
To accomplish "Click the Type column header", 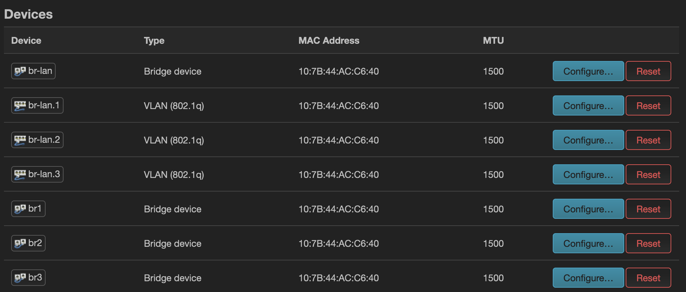I will pos(154,41).
